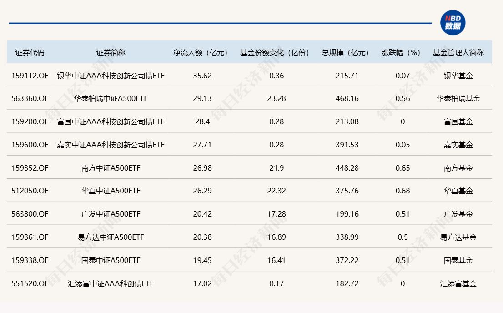Select 南方中证A500ETF row name
503x313 pixels.
click(x=111, y=168)
